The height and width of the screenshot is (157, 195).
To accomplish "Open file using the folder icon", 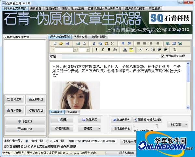I will (61, 43).
